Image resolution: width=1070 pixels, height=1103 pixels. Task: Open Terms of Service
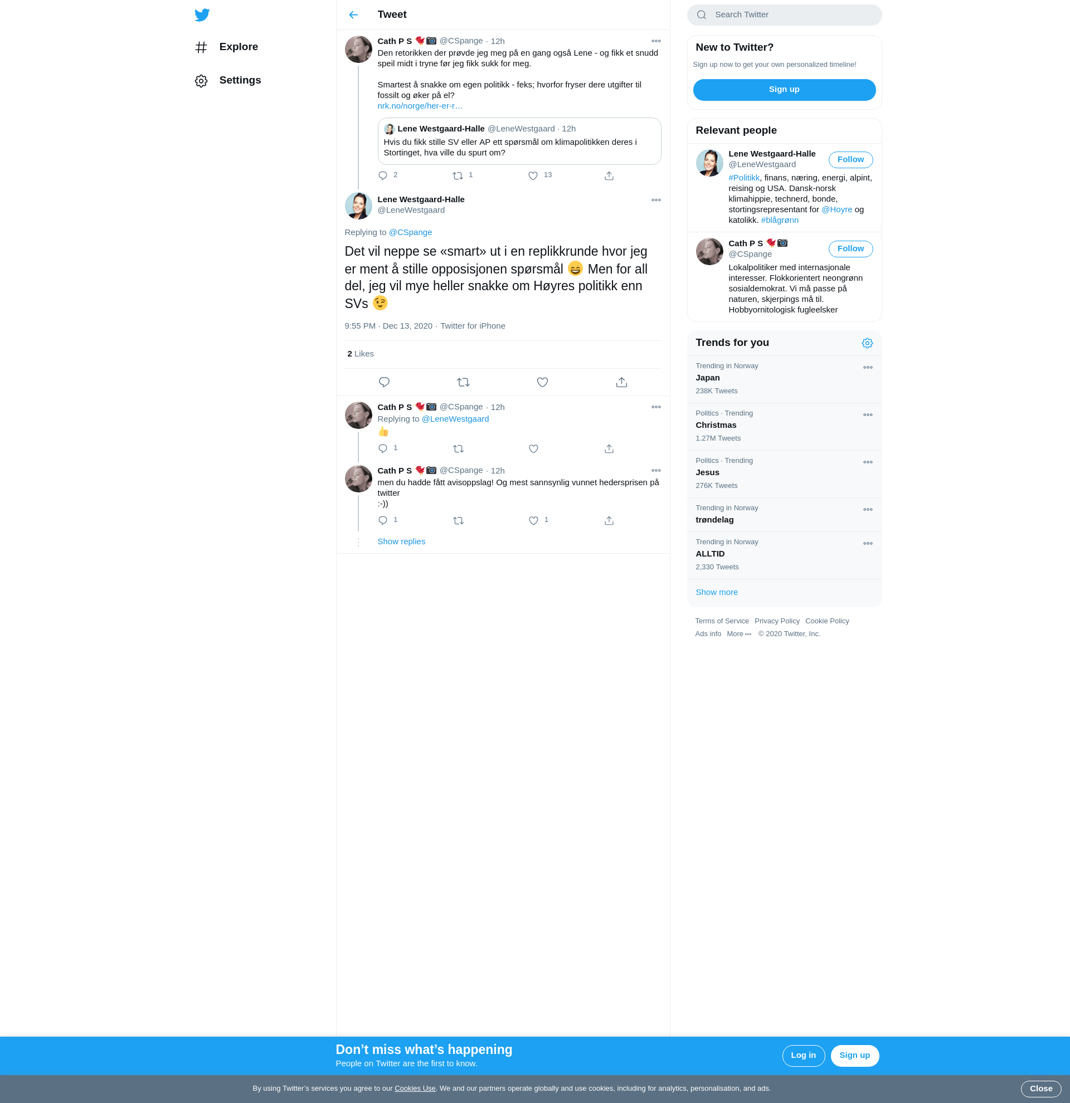pos(722,621)
